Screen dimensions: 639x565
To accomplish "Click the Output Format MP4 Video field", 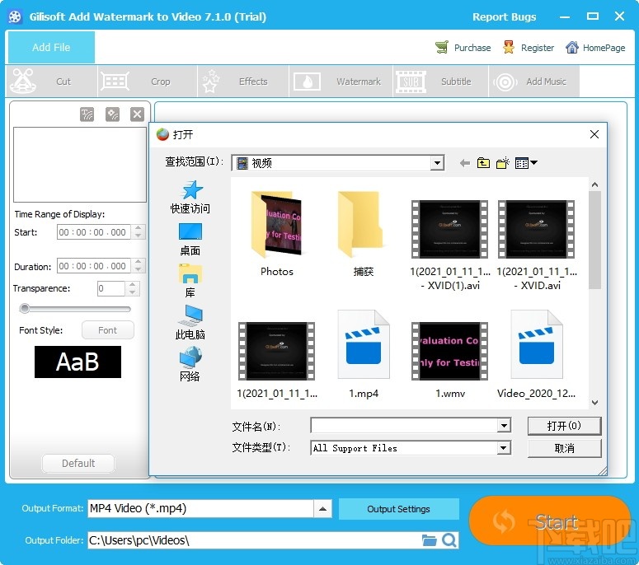I will [201, 509].
